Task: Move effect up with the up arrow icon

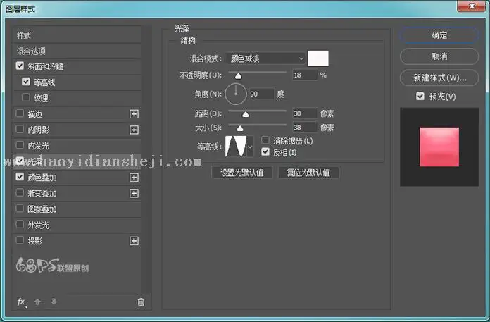Action: point(37,302)
